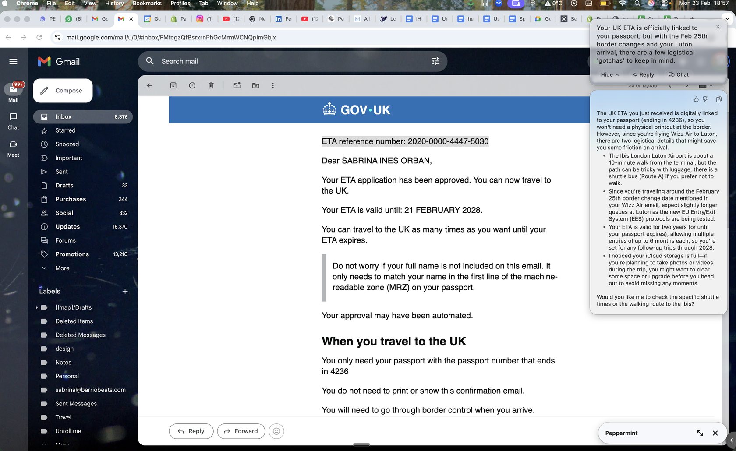Viewport: 736px width, 451px height.
Task: Move the email to a folder
Action: tap(255, 85)
